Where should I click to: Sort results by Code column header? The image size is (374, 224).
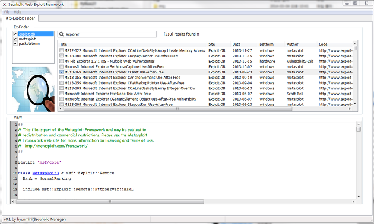click(335, 44)
